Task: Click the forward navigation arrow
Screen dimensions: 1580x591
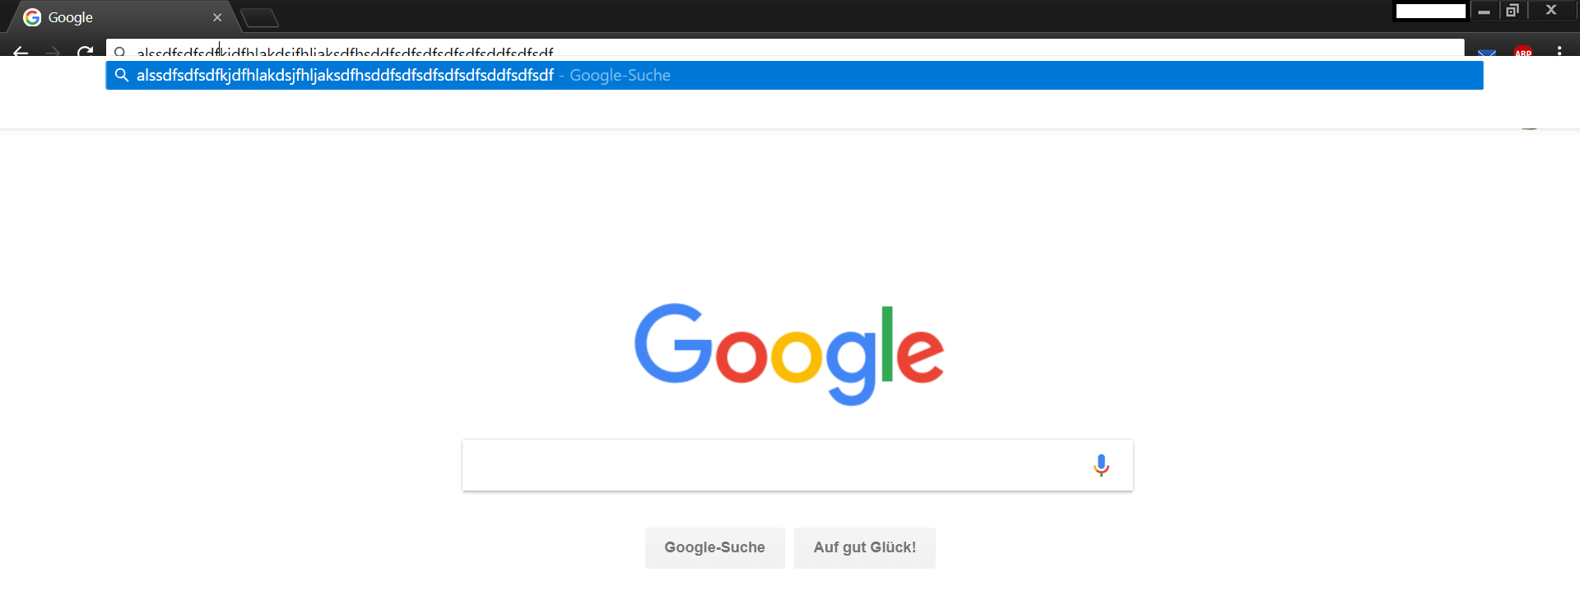Action: 53,52
